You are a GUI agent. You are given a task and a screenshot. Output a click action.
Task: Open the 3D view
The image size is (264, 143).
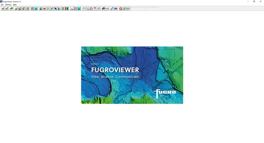point(116,9)
